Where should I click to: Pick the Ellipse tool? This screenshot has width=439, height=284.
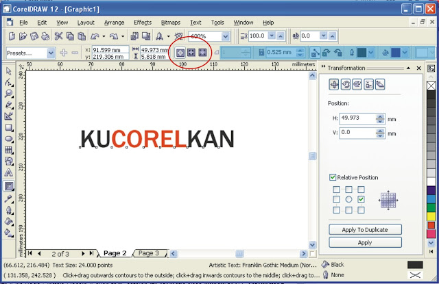coord(9,139)
